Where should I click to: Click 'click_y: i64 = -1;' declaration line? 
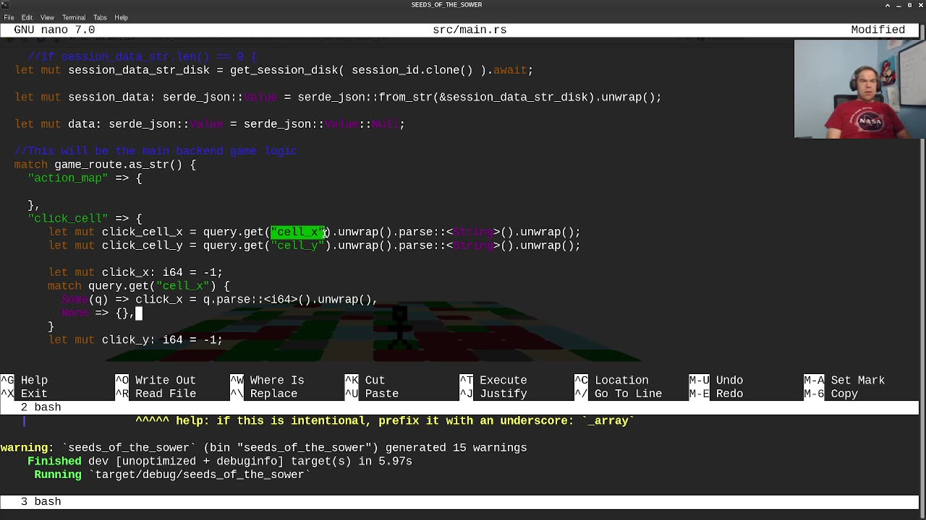[135, 339]
